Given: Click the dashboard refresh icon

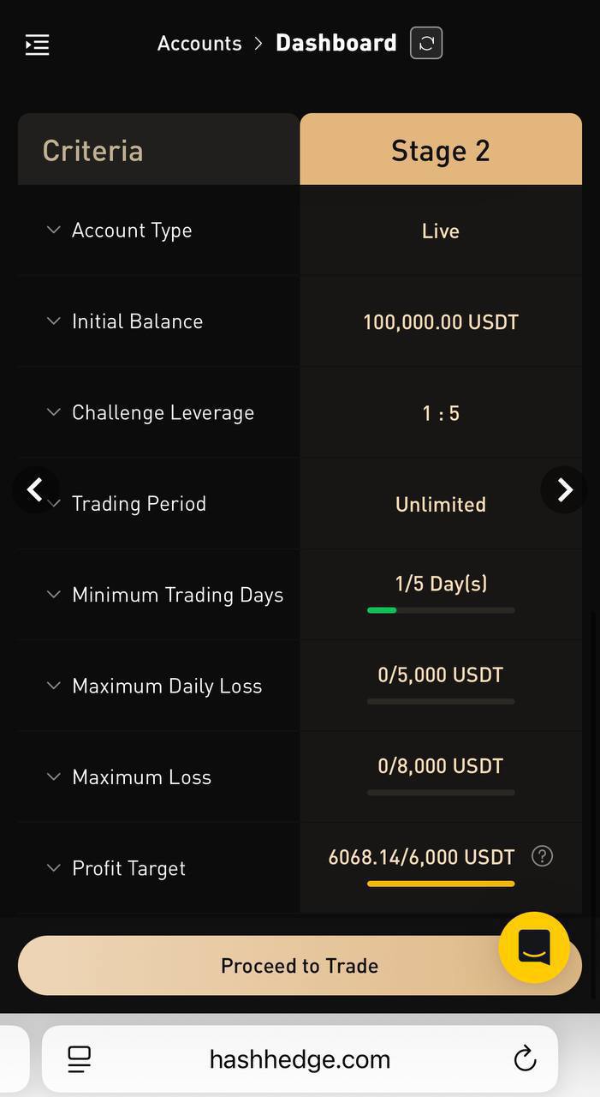Looking at the screenshot, I should pos(426,43).
